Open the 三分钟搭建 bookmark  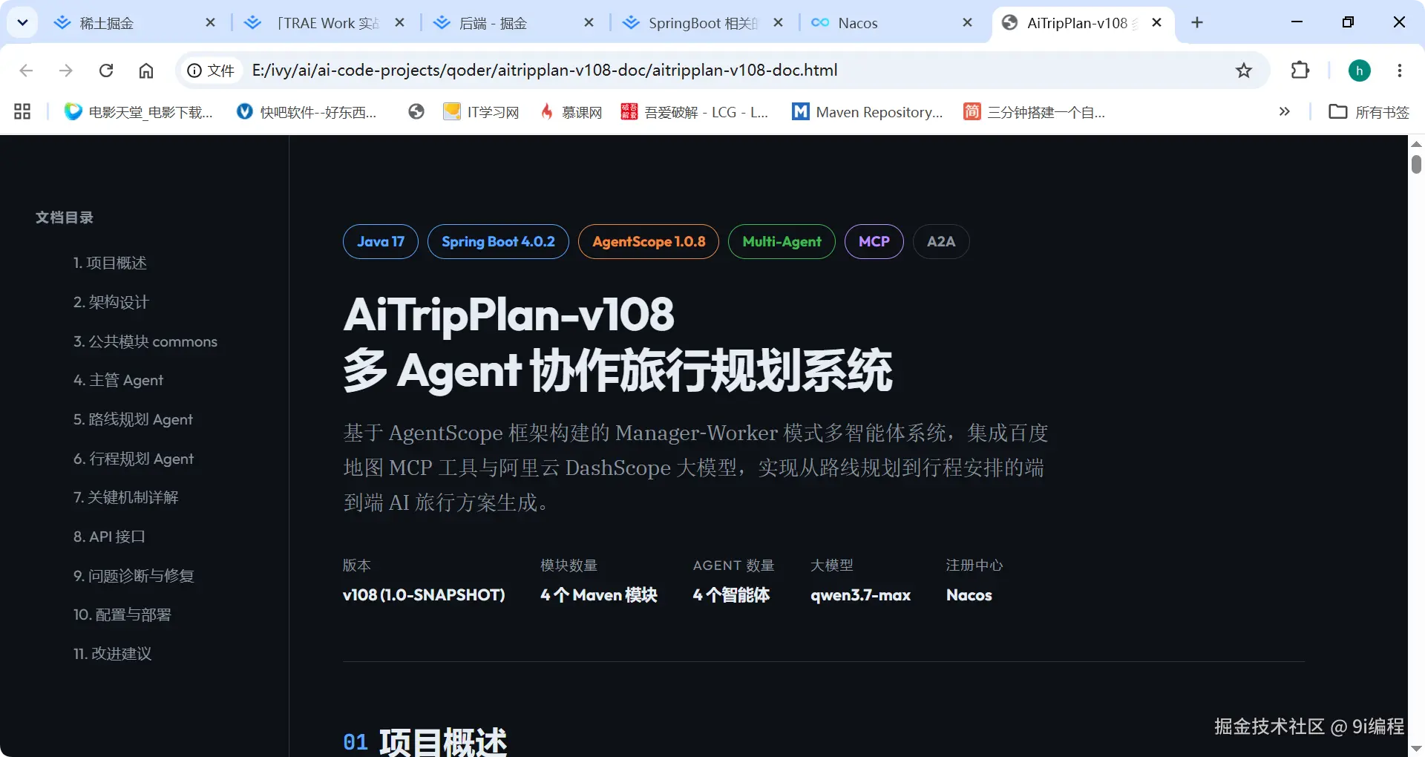[1035, 112]
